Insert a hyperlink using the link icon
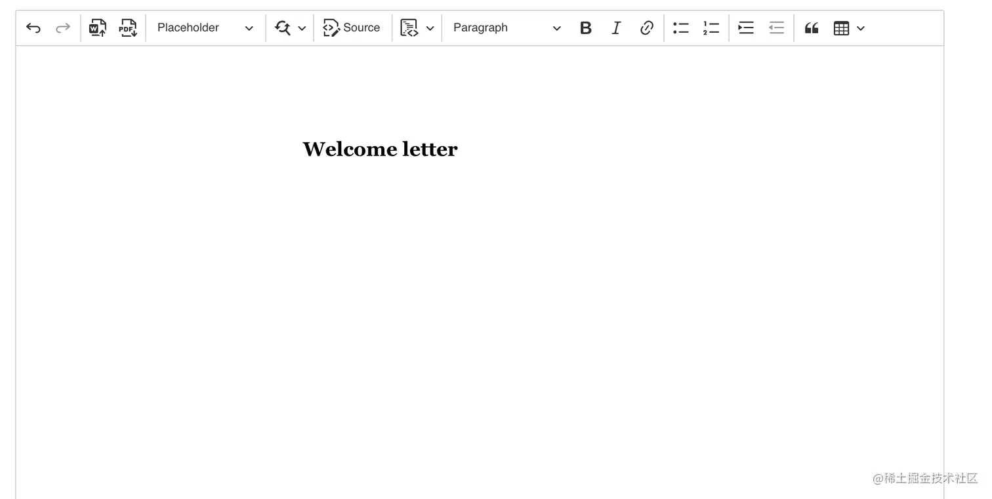The image size is (992, 499). [x=647, y=28]
